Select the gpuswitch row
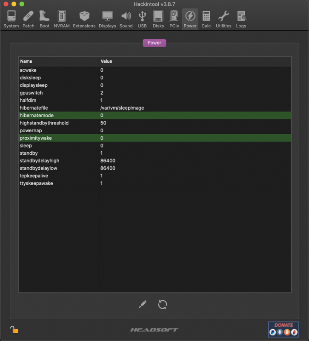The width and height of the screenshot is (309, 341). click(x=155, y=93)
